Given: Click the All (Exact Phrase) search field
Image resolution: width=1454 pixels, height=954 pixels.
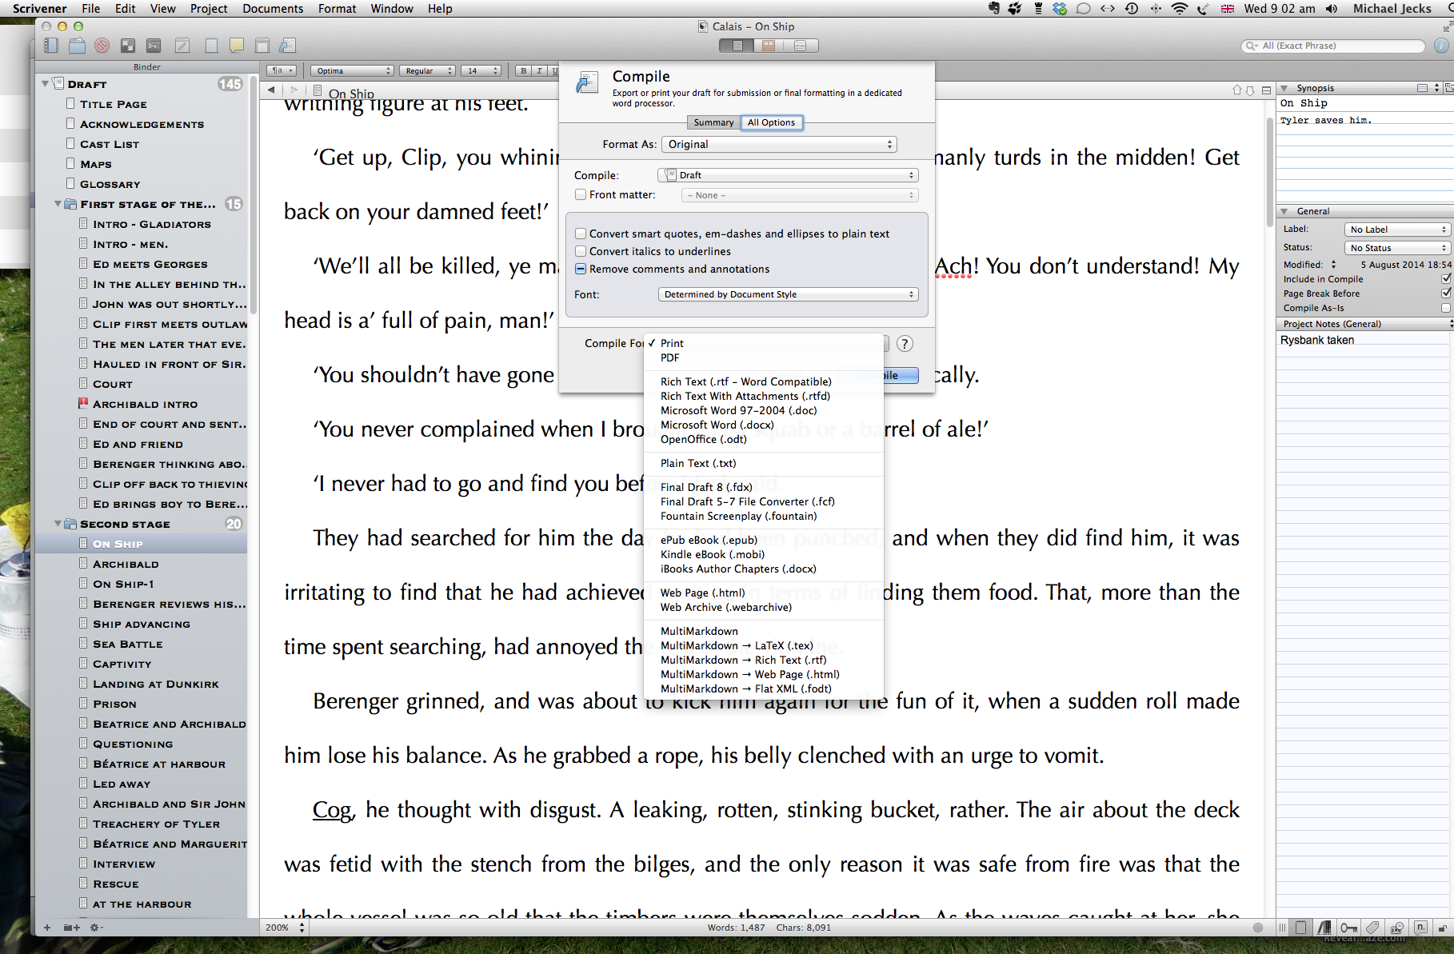Looking at the screenshot, I should point(1336,46).
